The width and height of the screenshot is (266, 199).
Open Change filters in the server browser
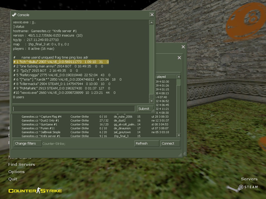point(28,144)
